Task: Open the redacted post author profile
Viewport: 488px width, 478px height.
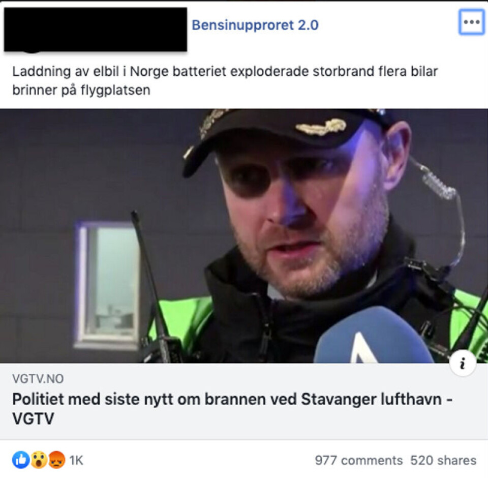Action: tap(96, 29)
